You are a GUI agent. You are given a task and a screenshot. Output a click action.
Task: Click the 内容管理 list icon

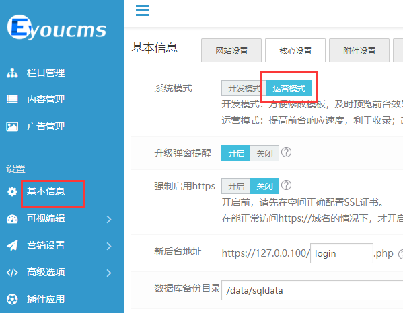click(12, 99)
